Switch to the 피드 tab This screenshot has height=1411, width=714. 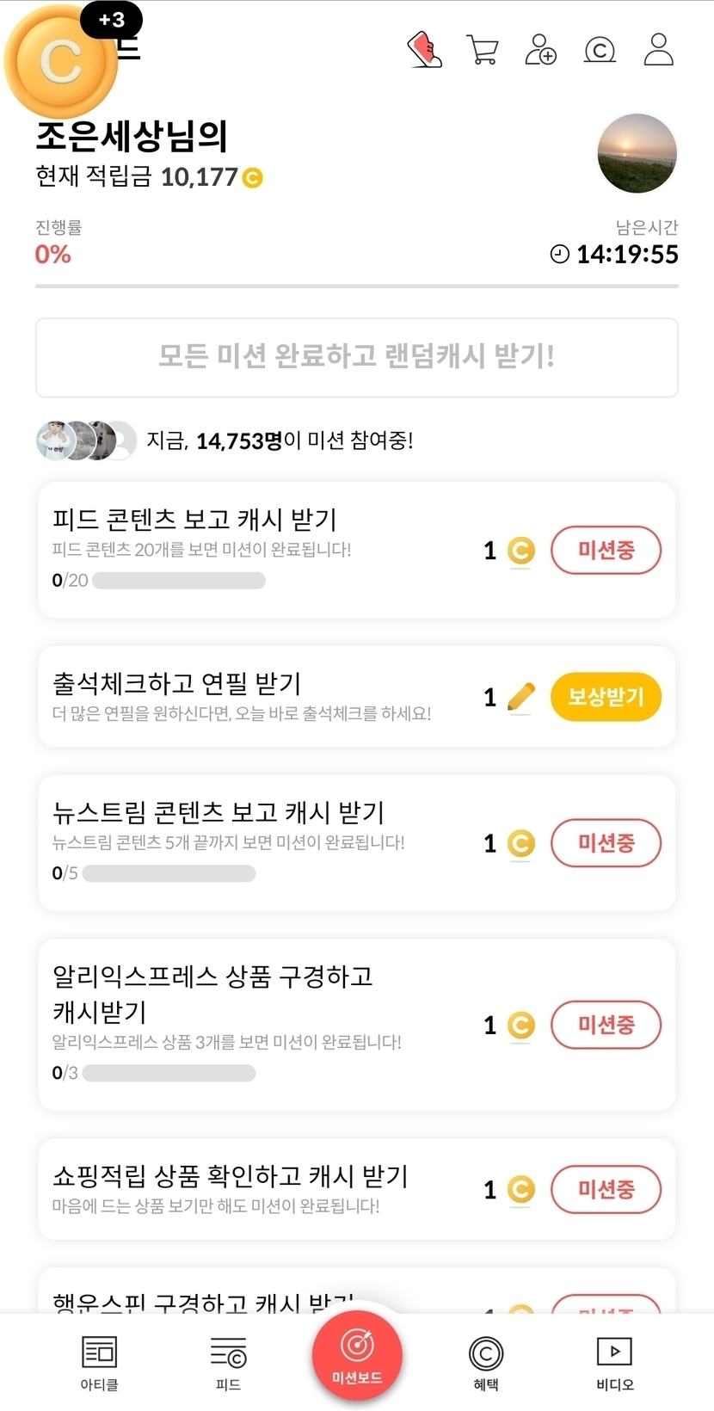point(228,1362)
